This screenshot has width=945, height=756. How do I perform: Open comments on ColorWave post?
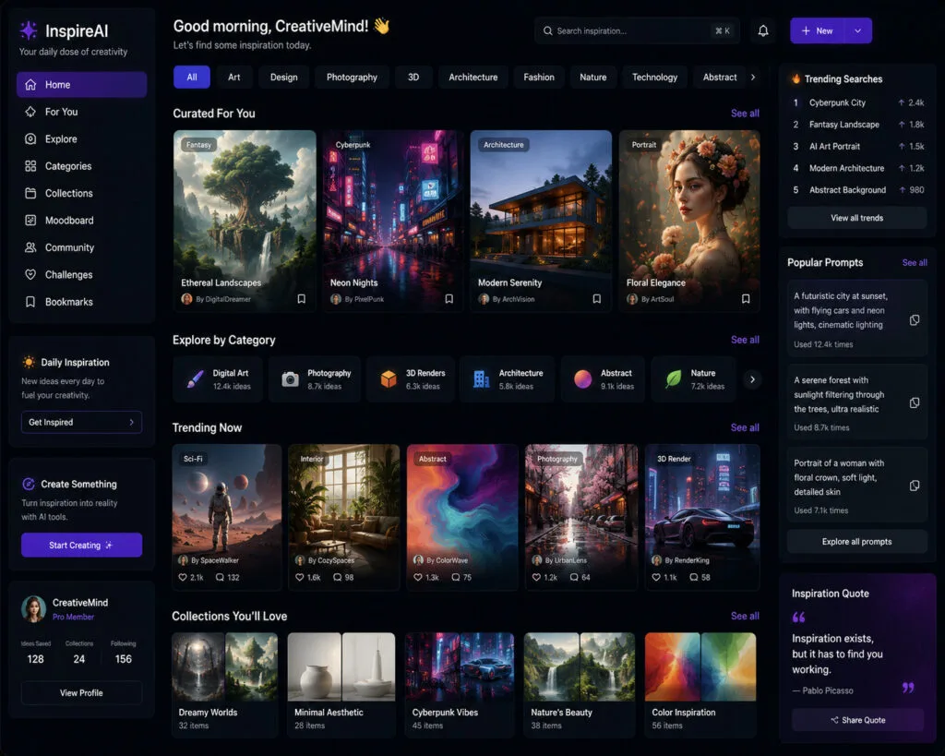pos(456,577)
